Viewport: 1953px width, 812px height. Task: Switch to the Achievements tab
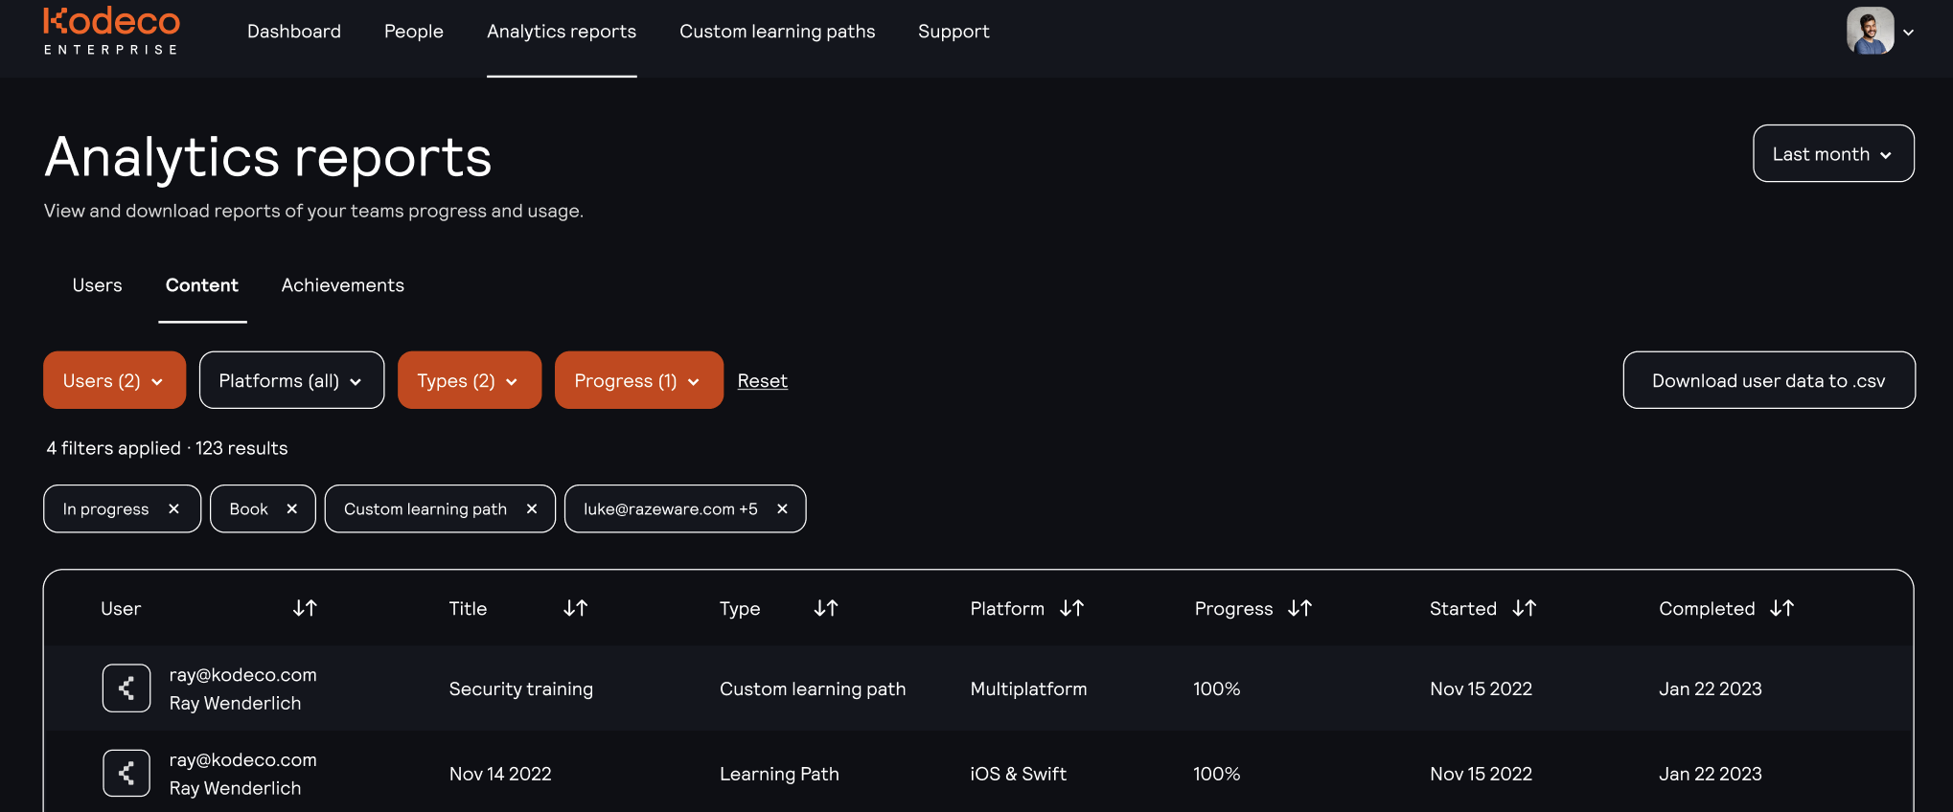343,285
